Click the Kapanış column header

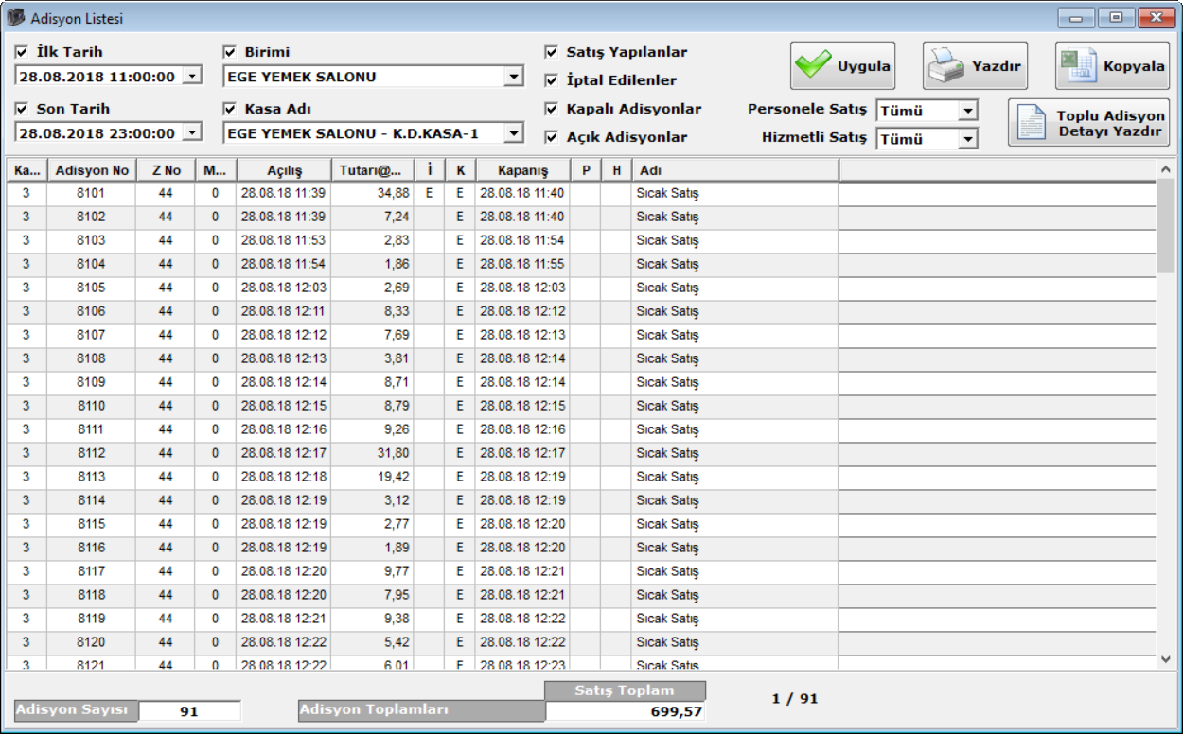tap(521, 170)
